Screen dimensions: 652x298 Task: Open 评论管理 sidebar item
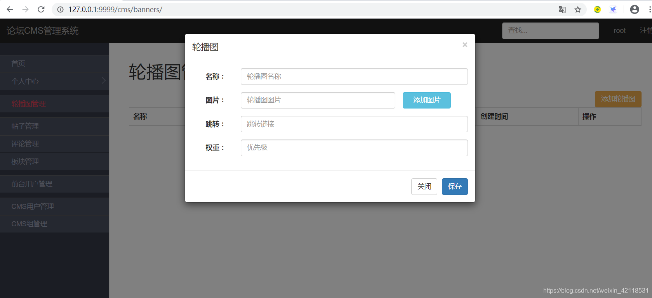(54, 144)
